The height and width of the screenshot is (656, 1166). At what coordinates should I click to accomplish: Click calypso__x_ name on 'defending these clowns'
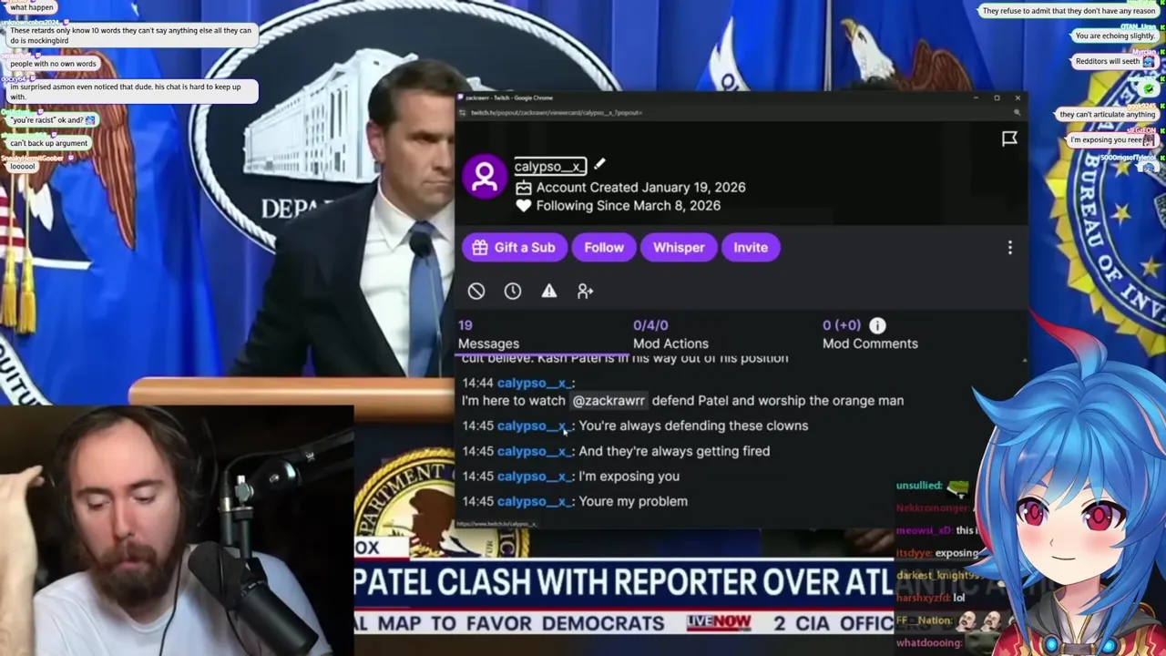[x=534, y=425]
